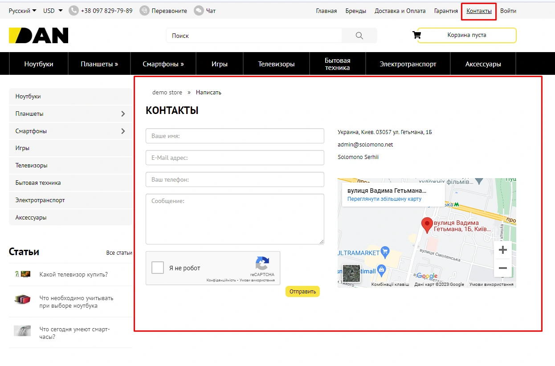Zoom in on the map
The width and height of the screenshot is (555, 366).
click(502, 250)
